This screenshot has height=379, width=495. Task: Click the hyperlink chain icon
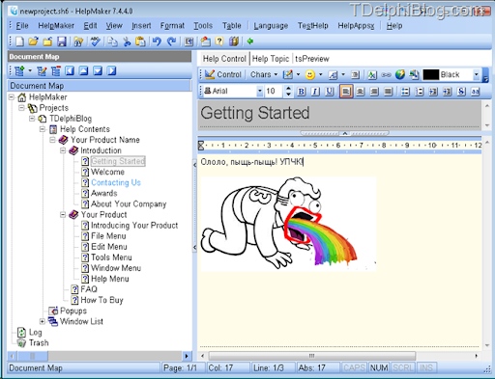pos(386,75)
